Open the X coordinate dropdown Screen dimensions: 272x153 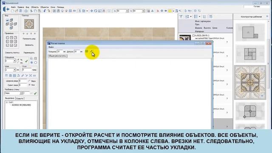click(x=127, y=11)
